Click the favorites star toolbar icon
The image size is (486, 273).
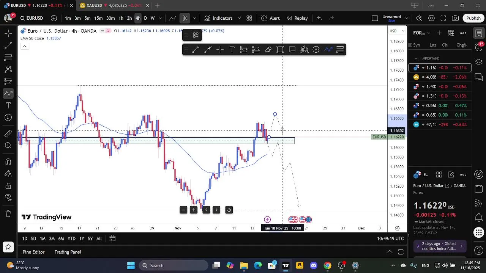click(8, 247)
